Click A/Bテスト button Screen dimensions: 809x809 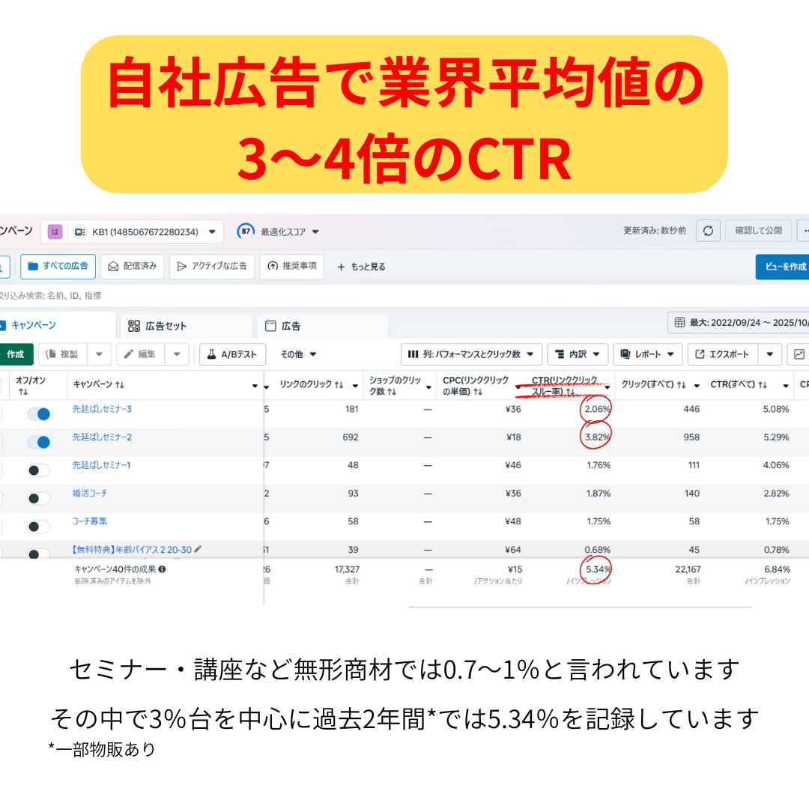[x=232, y=354]
